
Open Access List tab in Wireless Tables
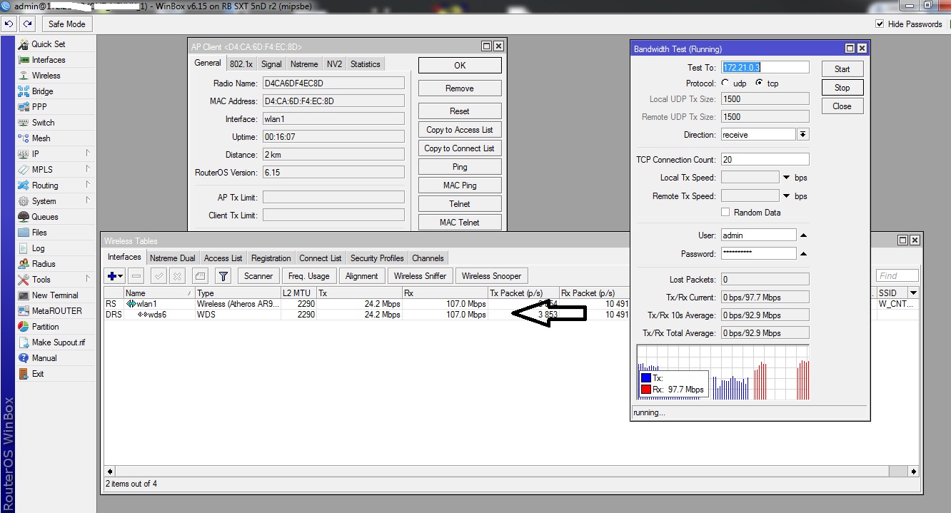(x=223, y=258)
